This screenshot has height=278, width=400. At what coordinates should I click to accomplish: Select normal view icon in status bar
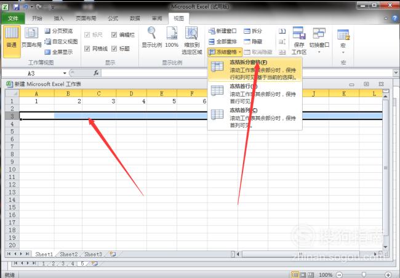pyautogui.click(x=295, y=275)
